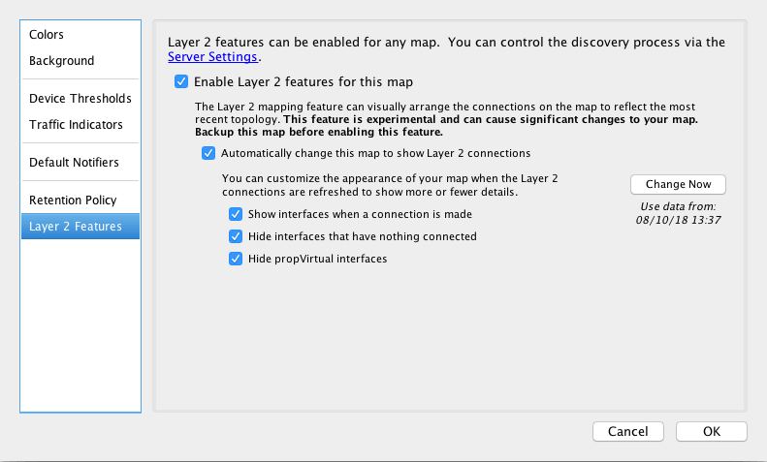This screenshot has width=767, height=462.
Task: Toggle Hide interfaces that have nothing connected
Action: (x=235, y=236)
